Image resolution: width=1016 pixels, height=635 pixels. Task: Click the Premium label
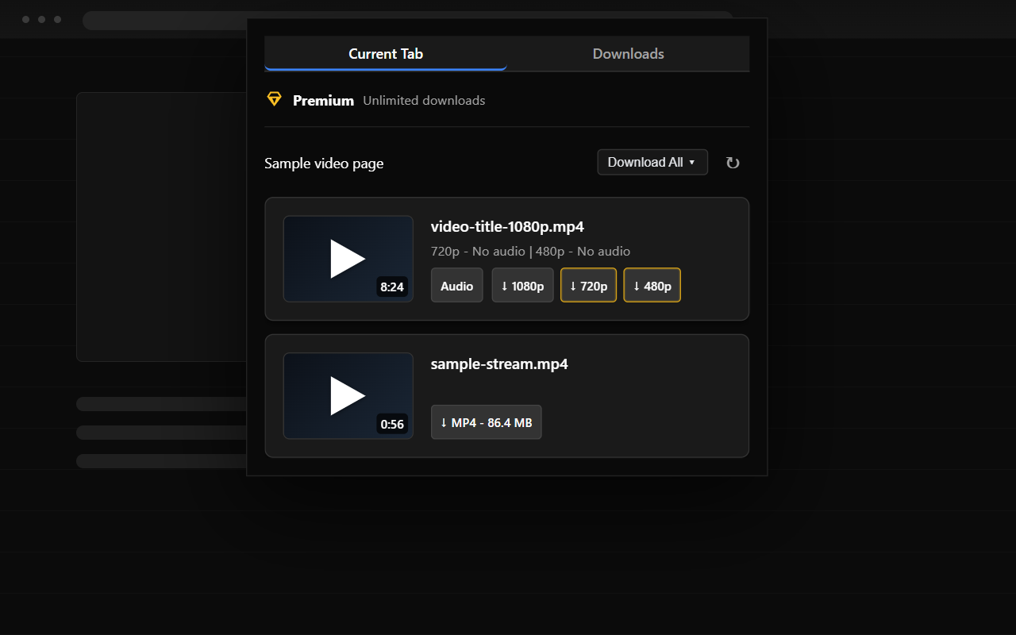pos(323,101)
